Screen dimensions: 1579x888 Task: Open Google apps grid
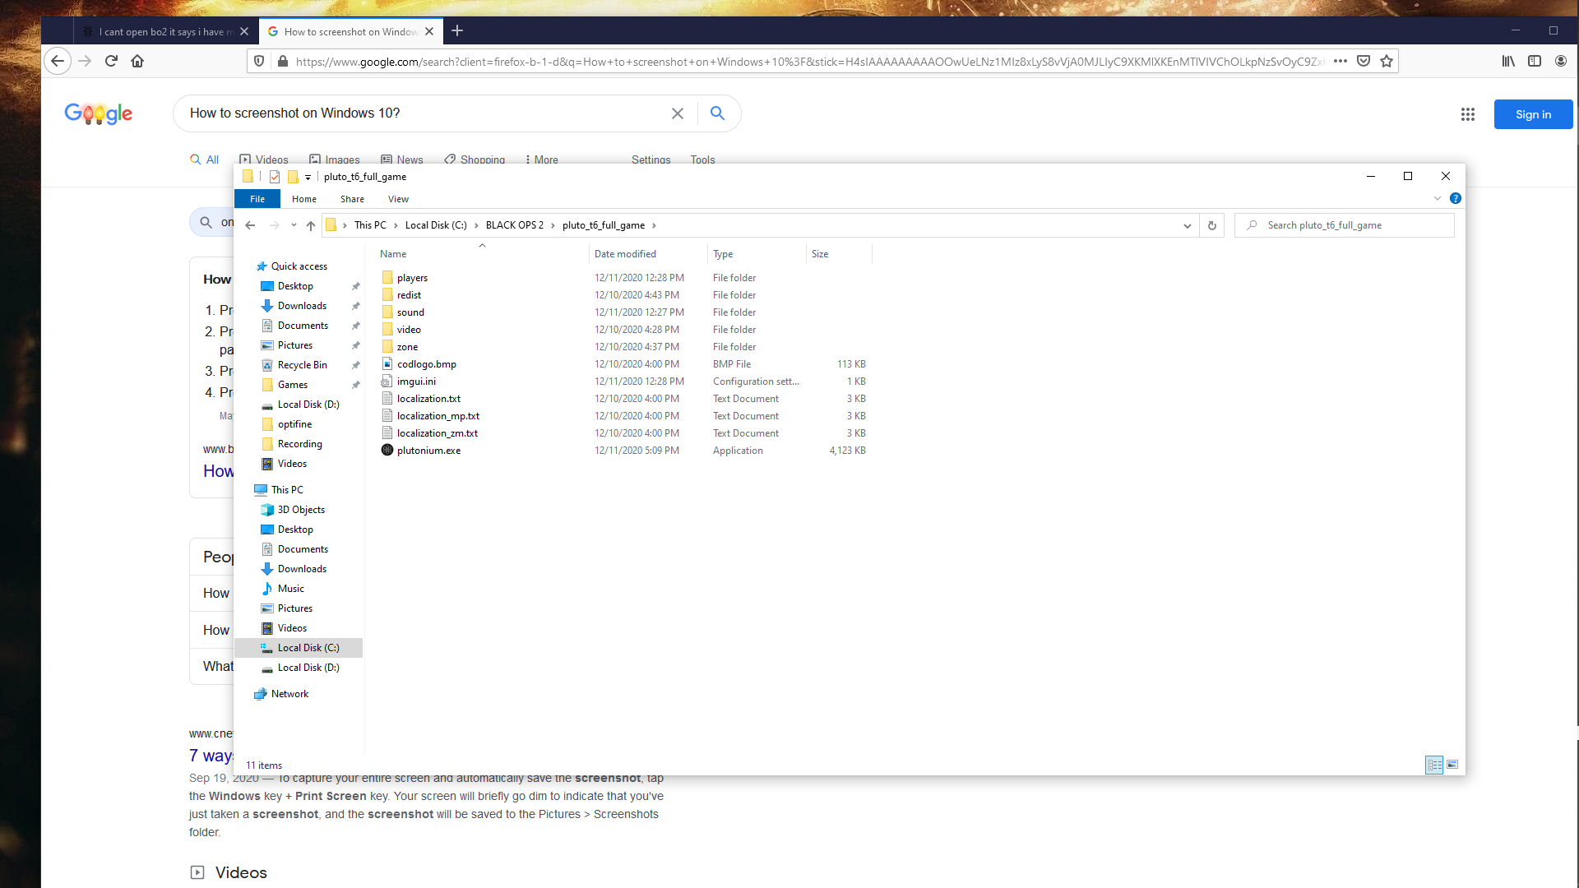click(1468, 114)
